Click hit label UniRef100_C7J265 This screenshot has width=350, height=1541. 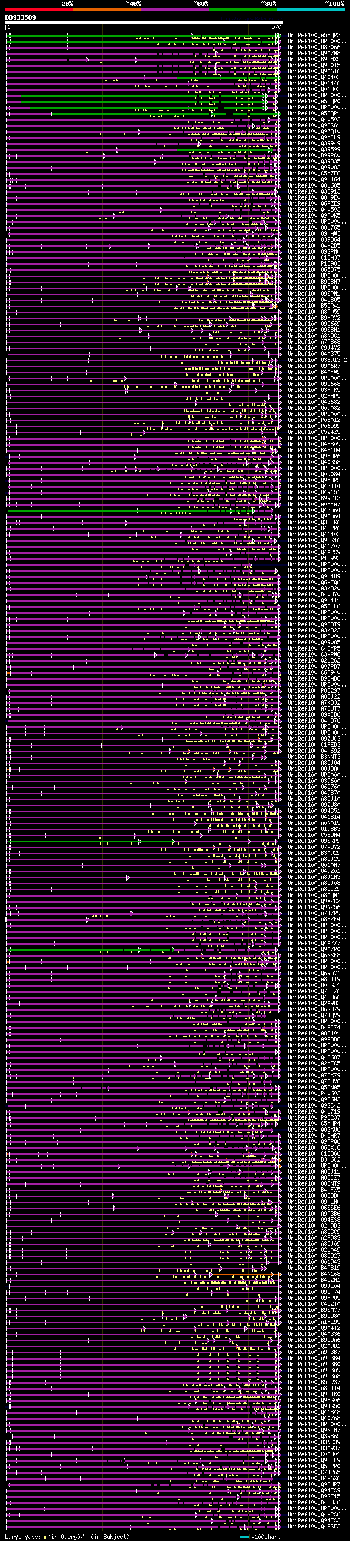[x=314, y=1472]
